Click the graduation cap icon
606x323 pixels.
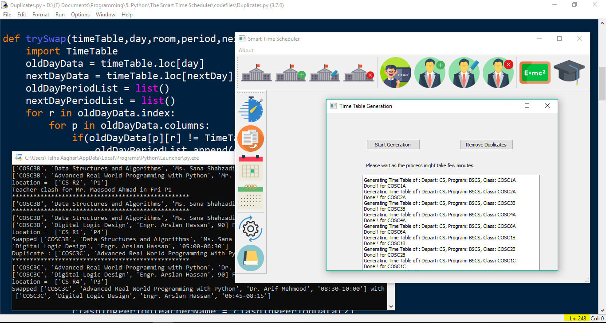(x=569, y=73)
